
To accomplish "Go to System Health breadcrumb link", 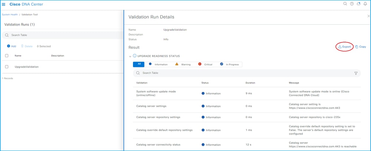I will coord(10,14).
